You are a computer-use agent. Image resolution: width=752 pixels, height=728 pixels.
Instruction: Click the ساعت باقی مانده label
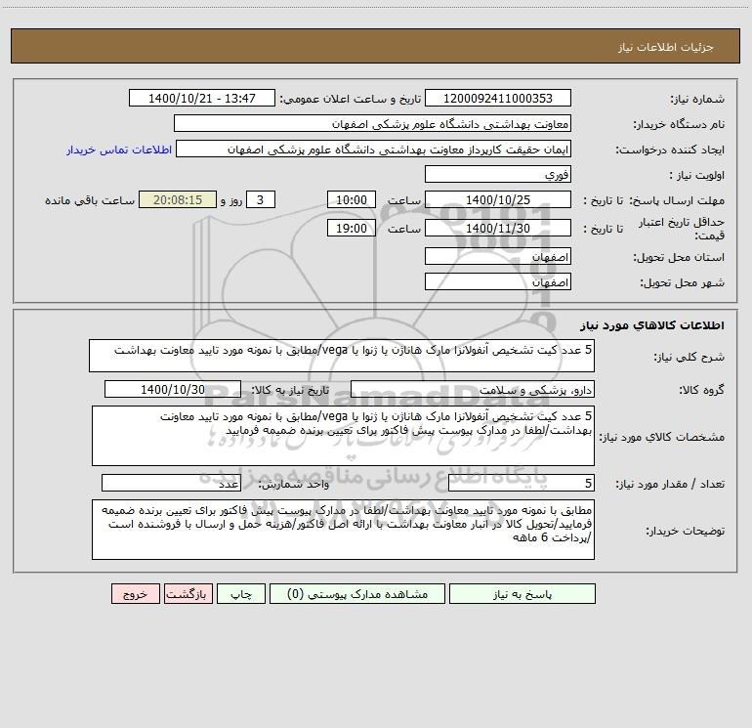pos(90,200)
